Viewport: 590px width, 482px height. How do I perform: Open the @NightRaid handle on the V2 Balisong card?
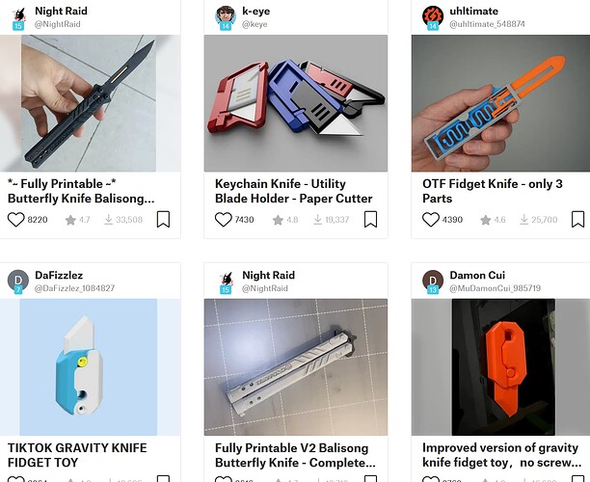pos(265,288)
